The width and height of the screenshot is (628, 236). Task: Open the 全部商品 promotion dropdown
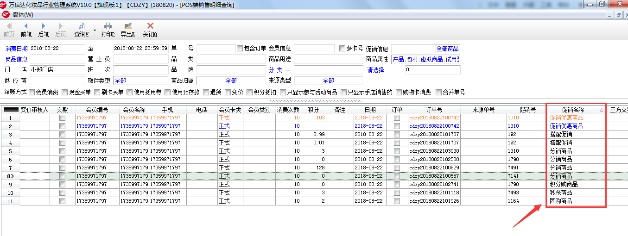[x=447, y=49]
